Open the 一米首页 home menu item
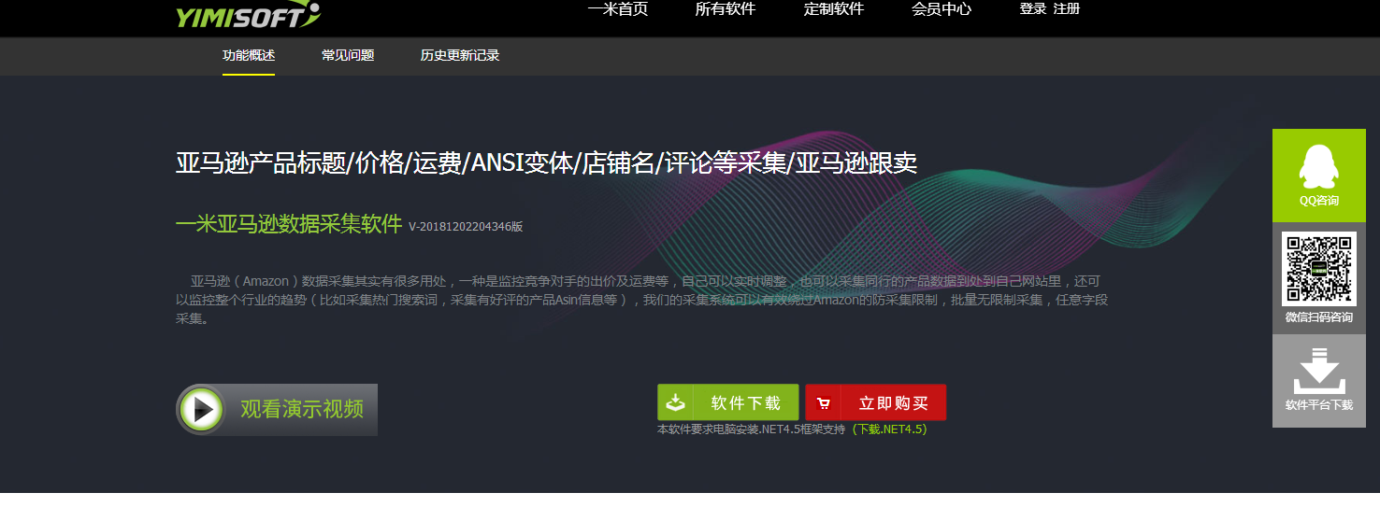This screenshot has height=507, width=1380. click(x=618, y=9)
